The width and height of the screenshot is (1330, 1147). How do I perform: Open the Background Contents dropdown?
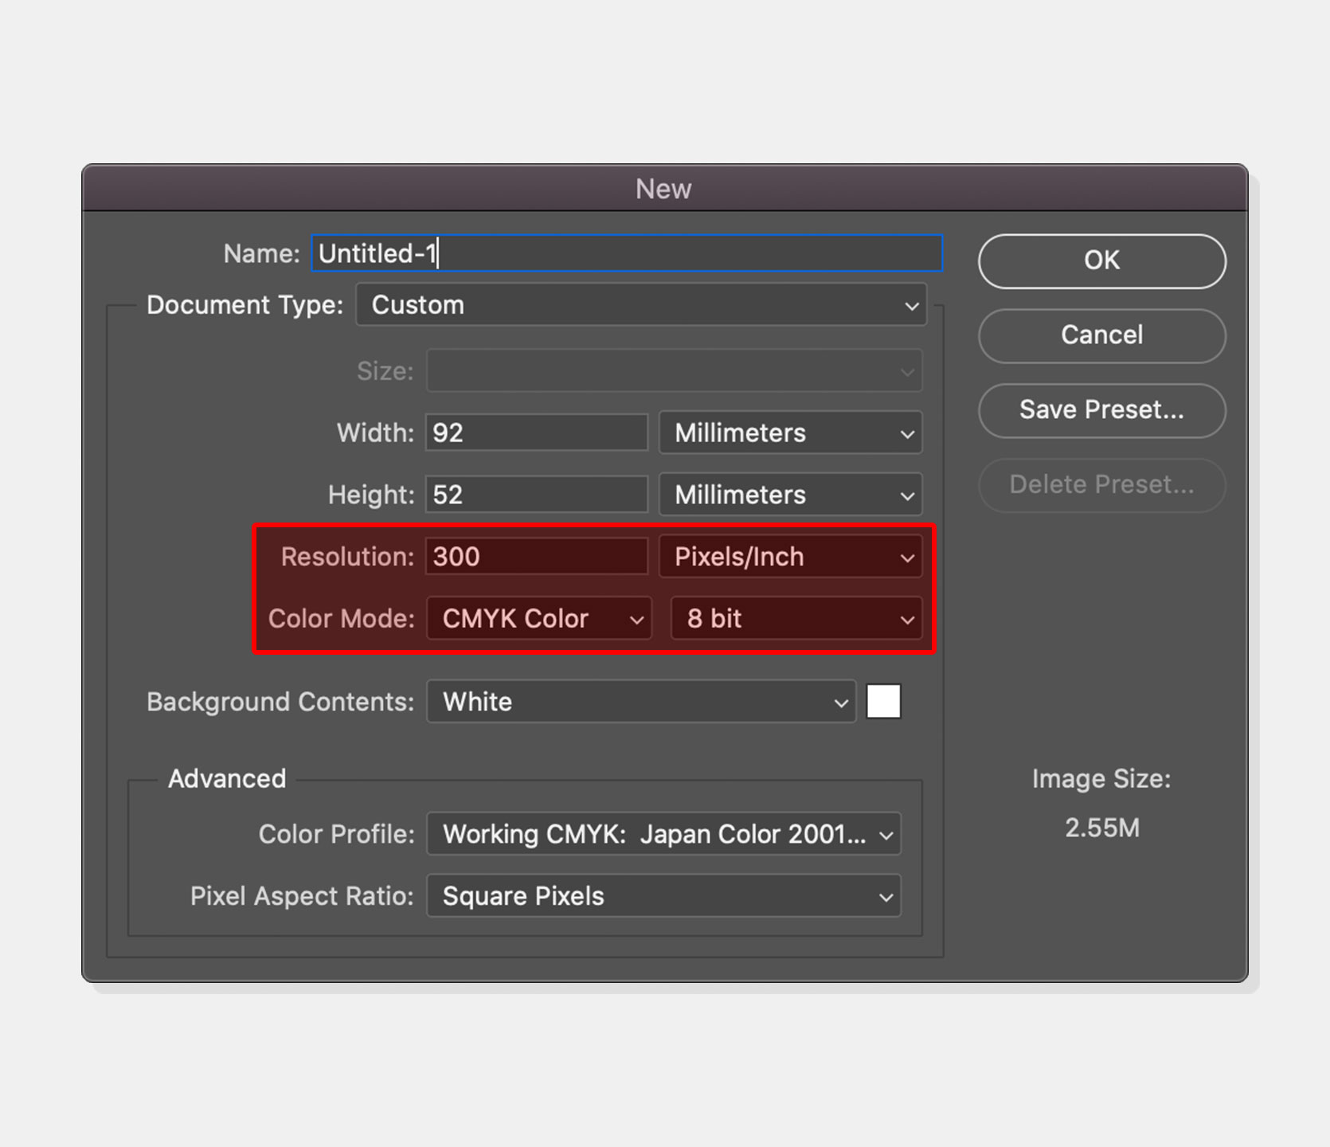click(x=641, y=702)
